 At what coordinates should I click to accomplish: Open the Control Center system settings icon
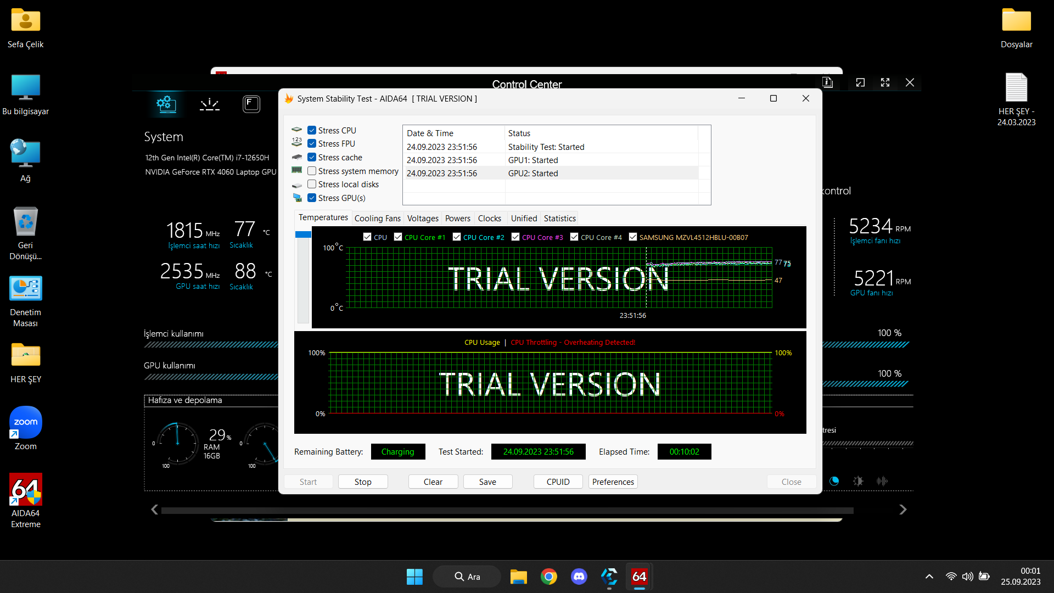click(x=166, y=104)
